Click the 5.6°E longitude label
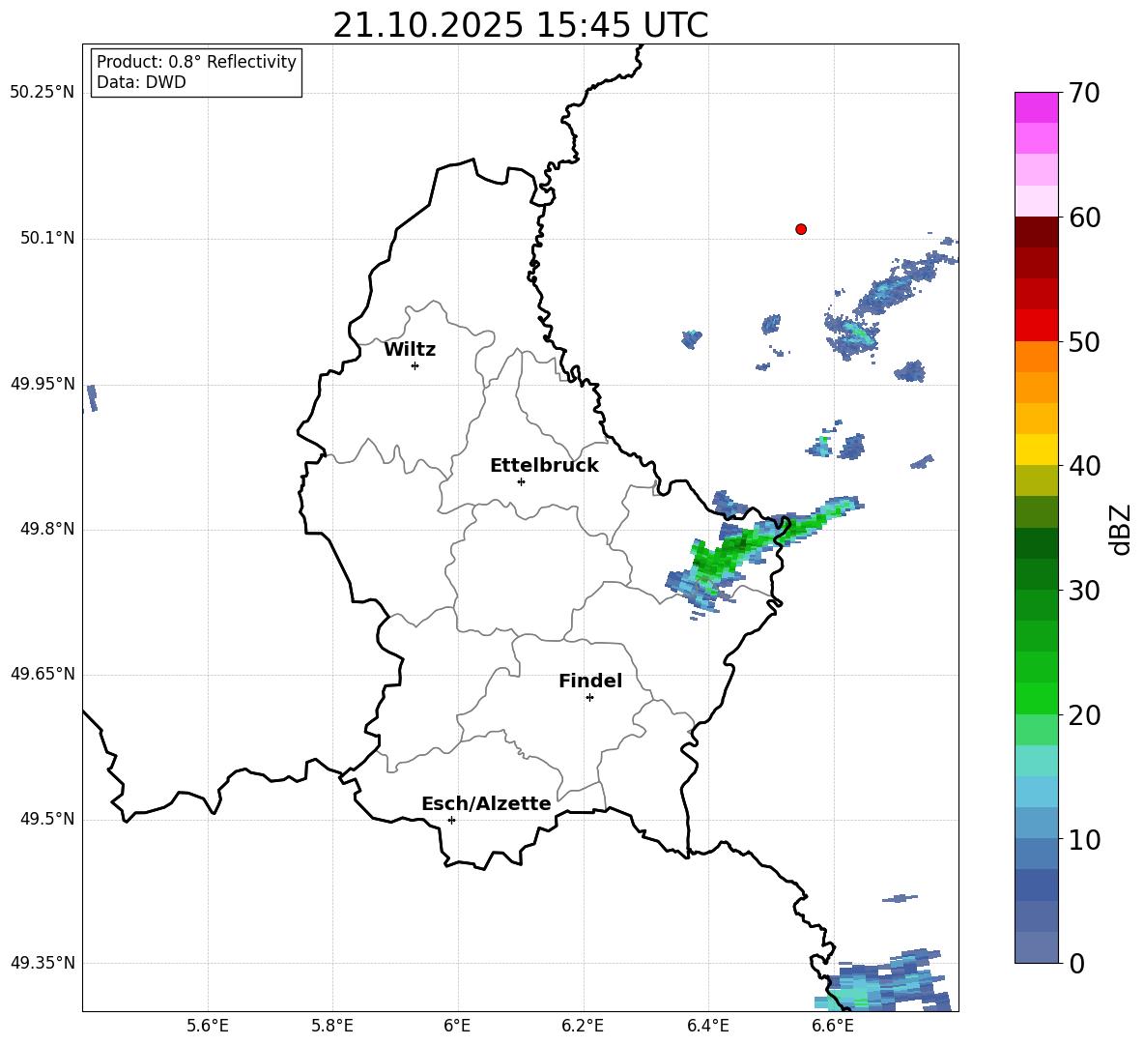1144x1045 pixels. tap(208, 1026)
